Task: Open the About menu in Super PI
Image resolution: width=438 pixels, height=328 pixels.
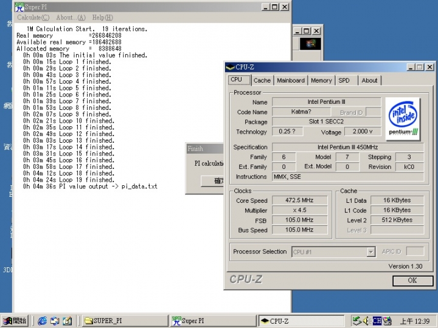Action: click(x=71, y=18)
